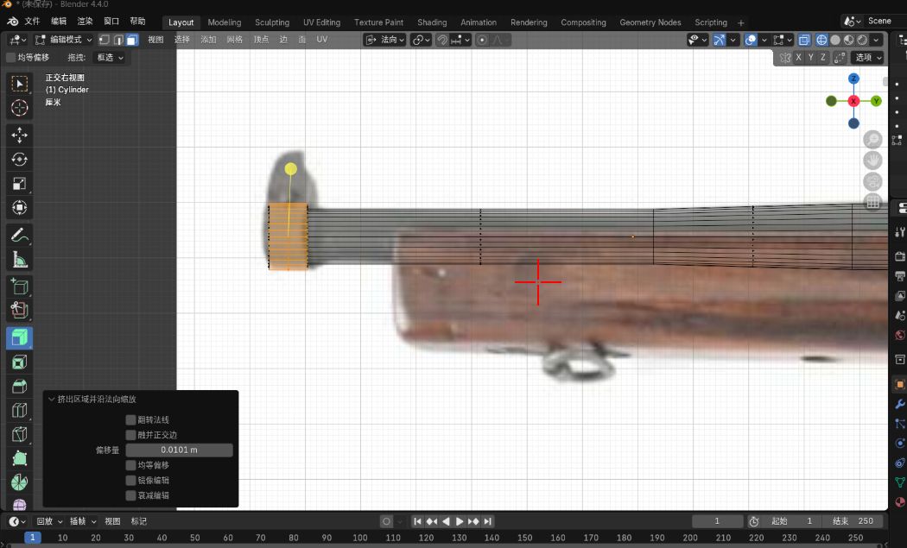This screenshot has width=907, height=548.
Task: Open the 网格 mesh menu
Action: point(234,40)
